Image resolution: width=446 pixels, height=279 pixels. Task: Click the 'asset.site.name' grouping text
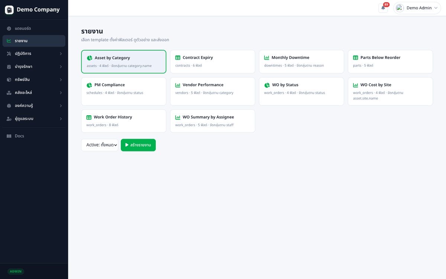coord(365,99)
